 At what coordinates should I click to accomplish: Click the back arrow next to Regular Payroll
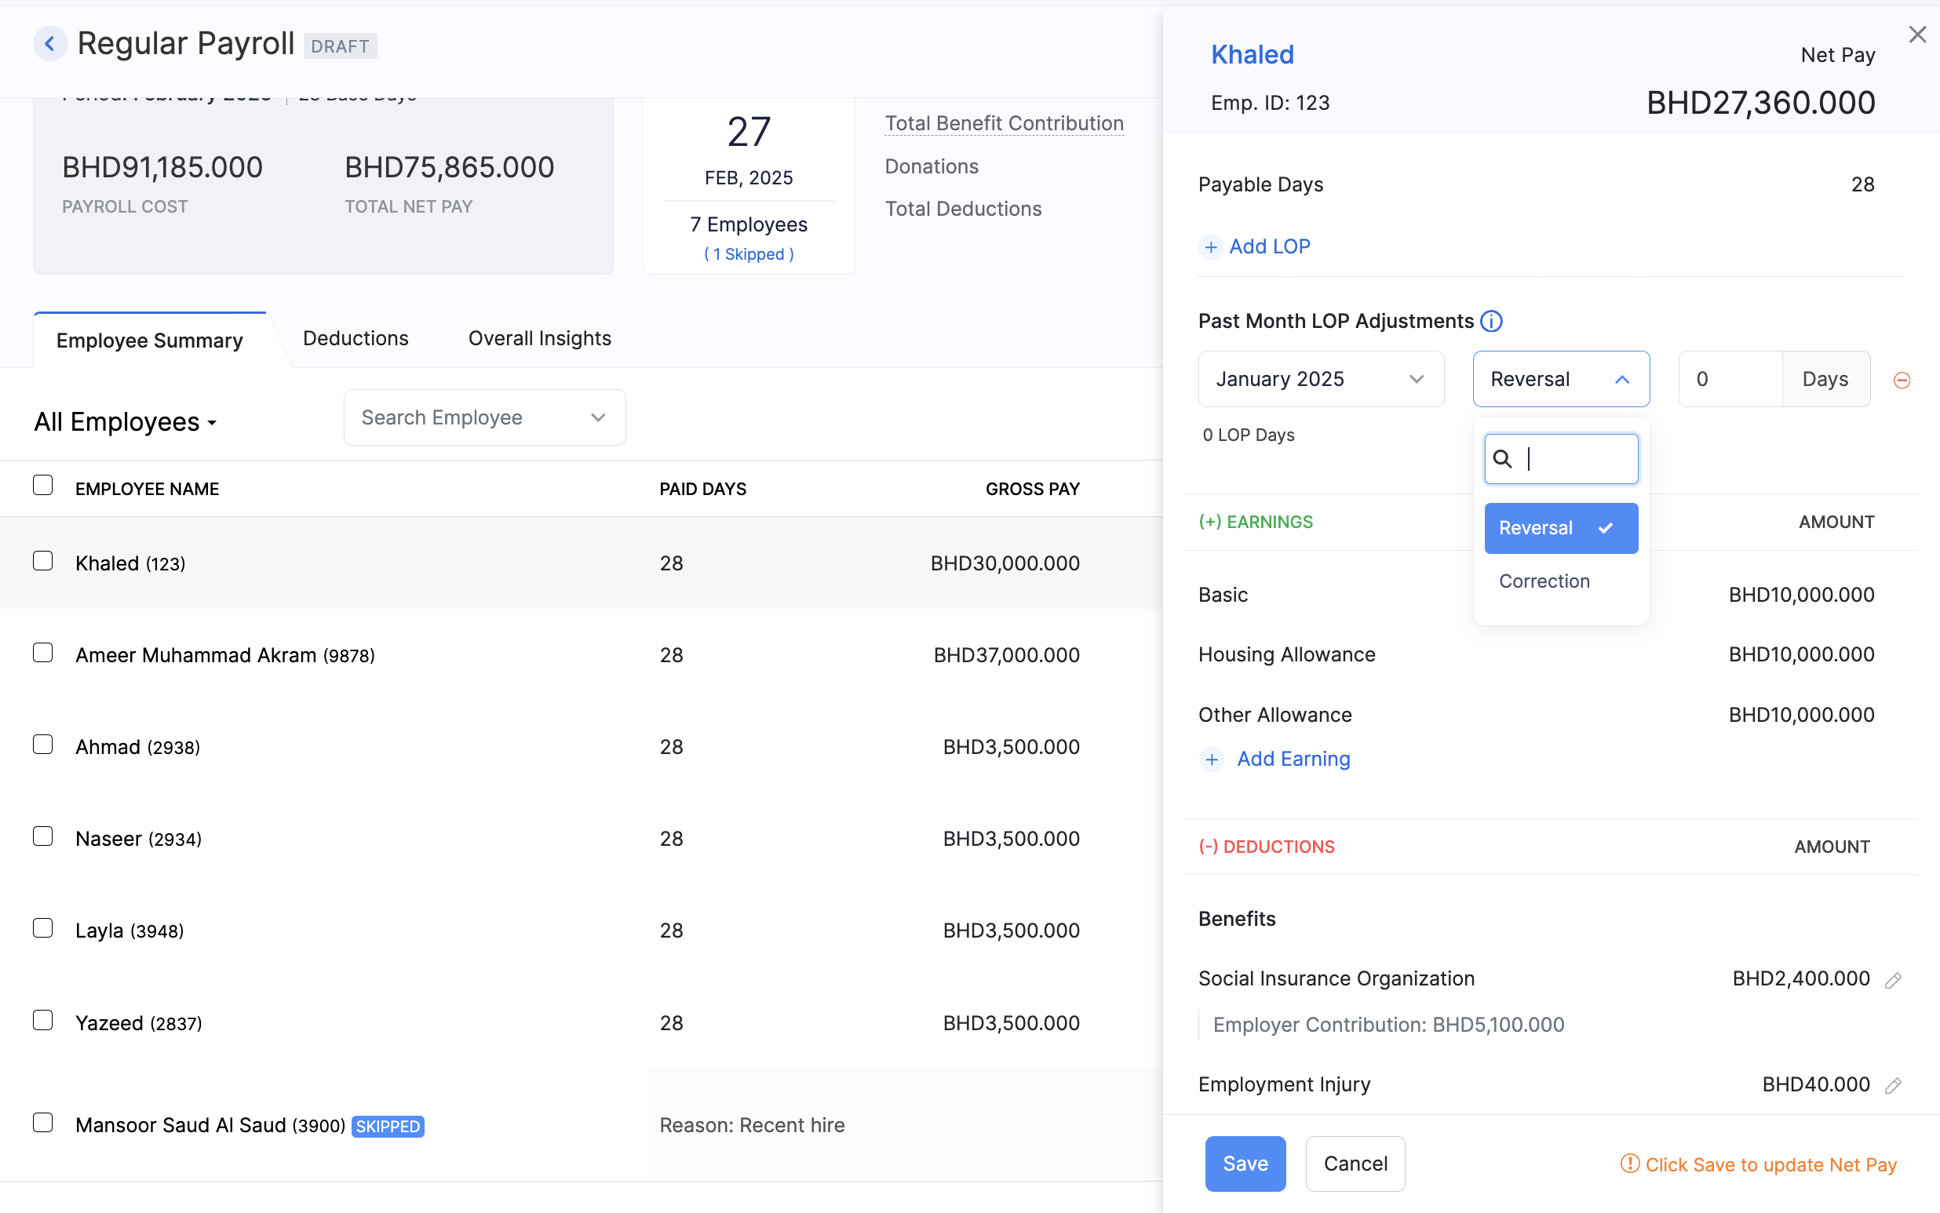pos(50,43)
